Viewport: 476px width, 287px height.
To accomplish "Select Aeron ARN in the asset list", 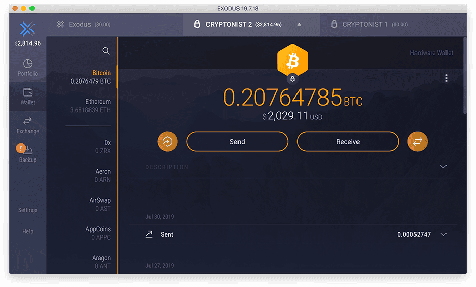I will pos(102,176).
